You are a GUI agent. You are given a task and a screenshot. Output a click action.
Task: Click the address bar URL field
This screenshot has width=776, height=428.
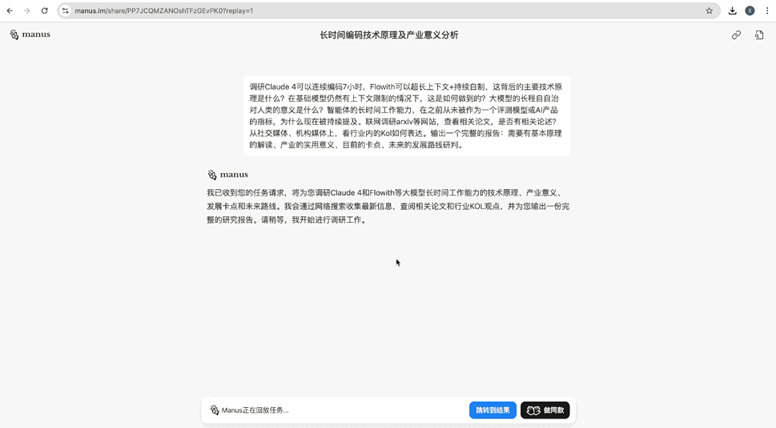[x=388, y=10]
